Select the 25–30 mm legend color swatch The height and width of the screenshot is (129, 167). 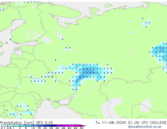[x=53, y=126]
